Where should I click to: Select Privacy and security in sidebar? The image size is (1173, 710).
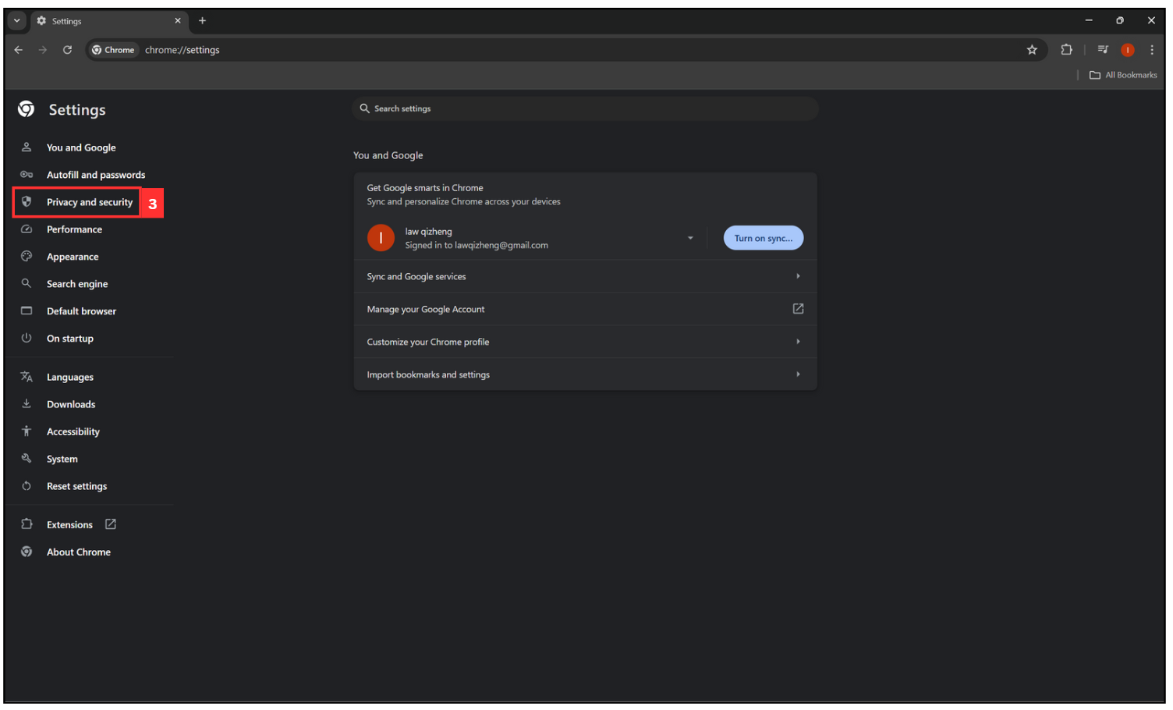coord(90,201)
